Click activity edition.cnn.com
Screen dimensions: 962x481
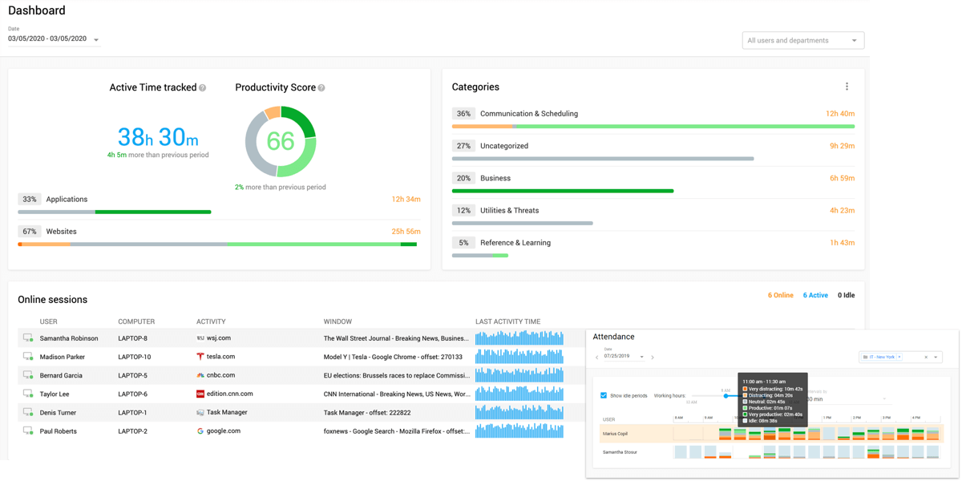point(230,394)
